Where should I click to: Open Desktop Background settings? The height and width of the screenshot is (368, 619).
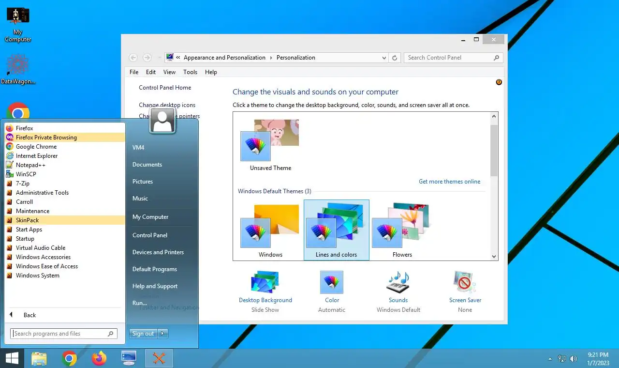pos(265,291)
